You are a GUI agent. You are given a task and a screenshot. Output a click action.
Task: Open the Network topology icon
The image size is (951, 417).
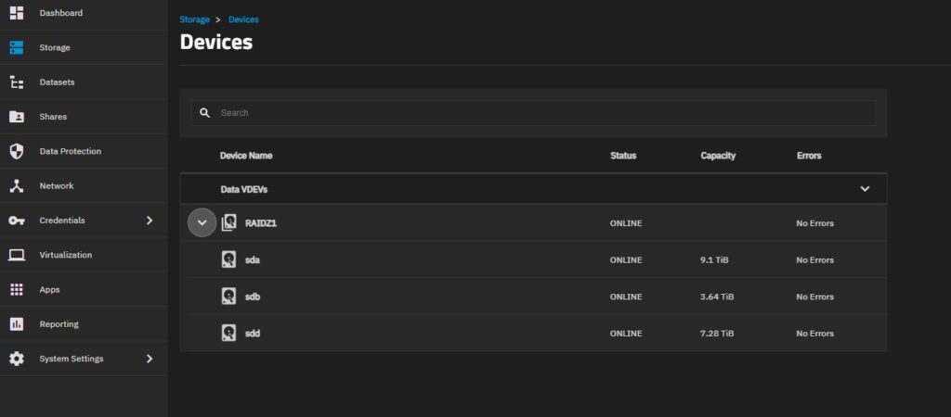point(17,186)
